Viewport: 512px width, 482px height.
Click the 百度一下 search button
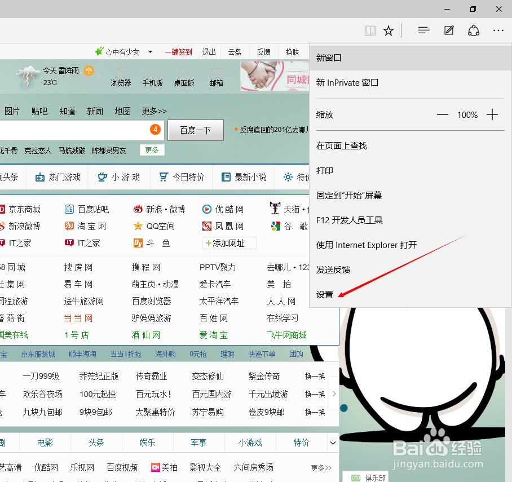point(196,130)
